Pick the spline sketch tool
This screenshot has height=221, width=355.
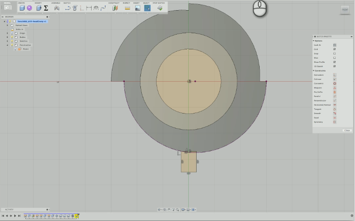103,8
